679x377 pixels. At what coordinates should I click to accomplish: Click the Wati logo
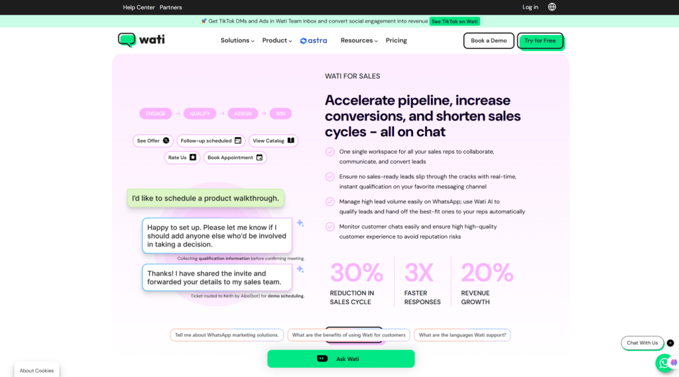point(142,40)
